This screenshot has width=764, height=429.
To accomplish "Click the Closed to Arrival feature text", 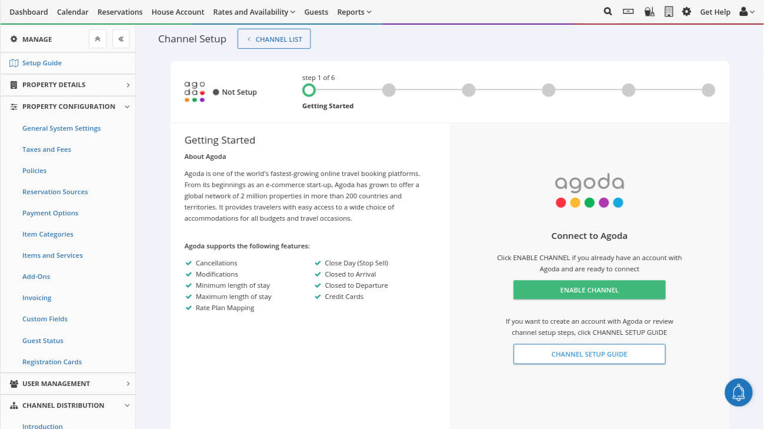I will [x=350, y=274].
